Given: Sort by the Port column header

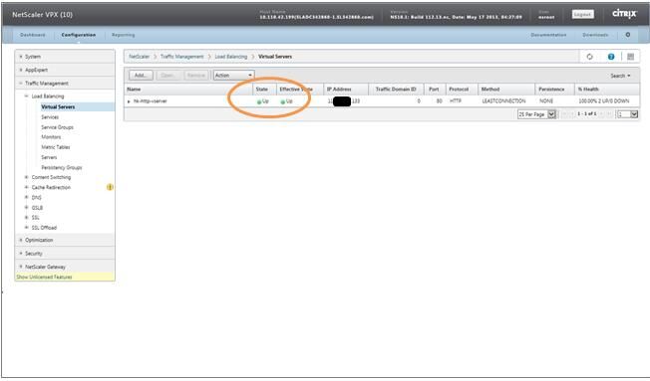Looking at the screenshot, I should pos(435,90).
